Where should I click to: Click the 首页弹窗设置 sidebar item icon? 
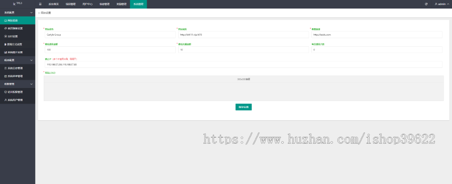tap(6, 29)
